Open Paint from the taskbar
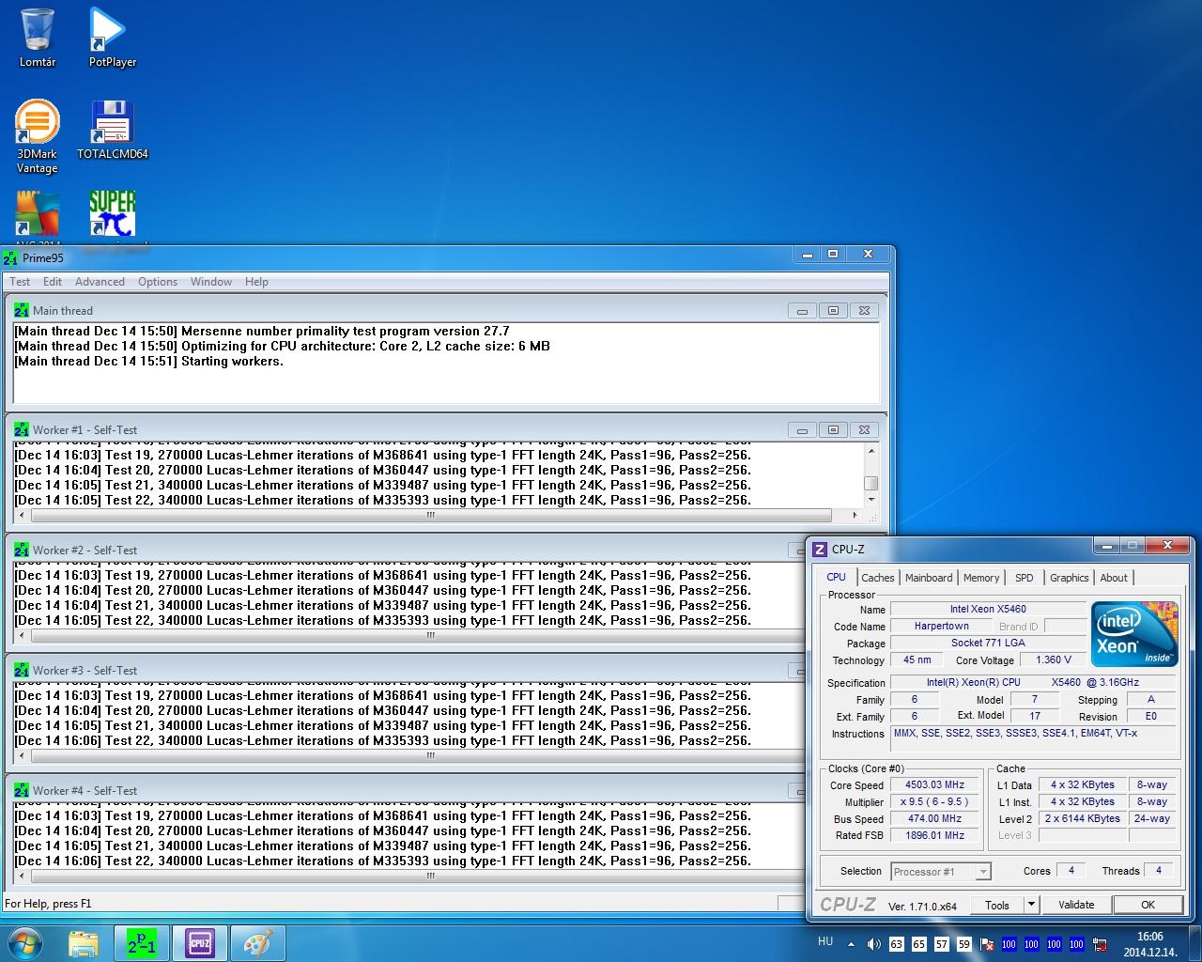Screen dimensions: 1202x962 point(257,942)
